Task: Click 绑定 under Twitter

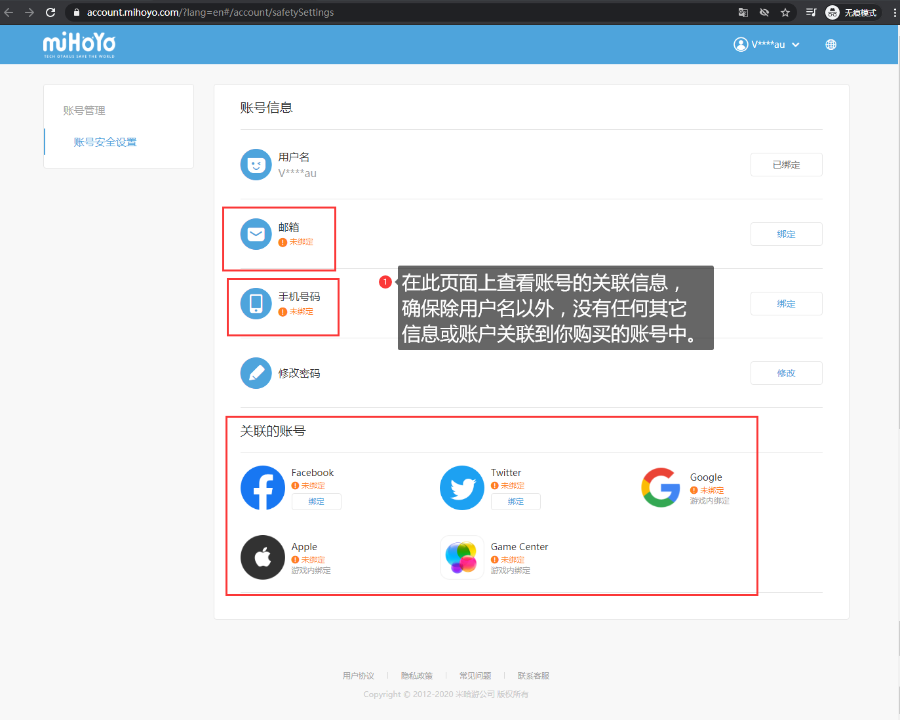Action: tap(515, 501)
